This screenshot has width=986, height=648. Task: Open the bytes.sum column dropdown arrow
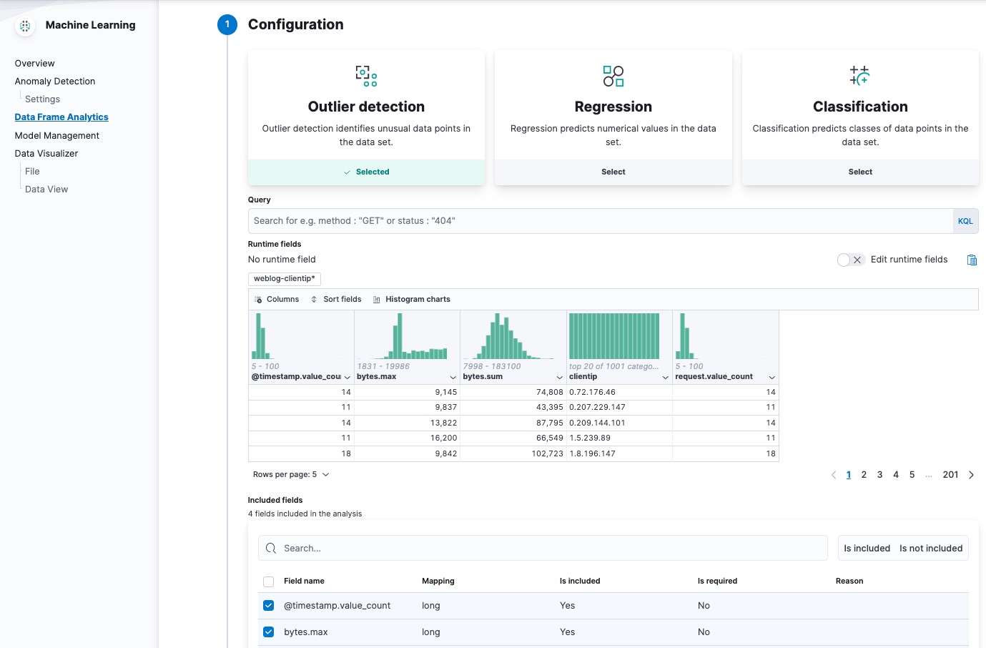pos(560,377)
